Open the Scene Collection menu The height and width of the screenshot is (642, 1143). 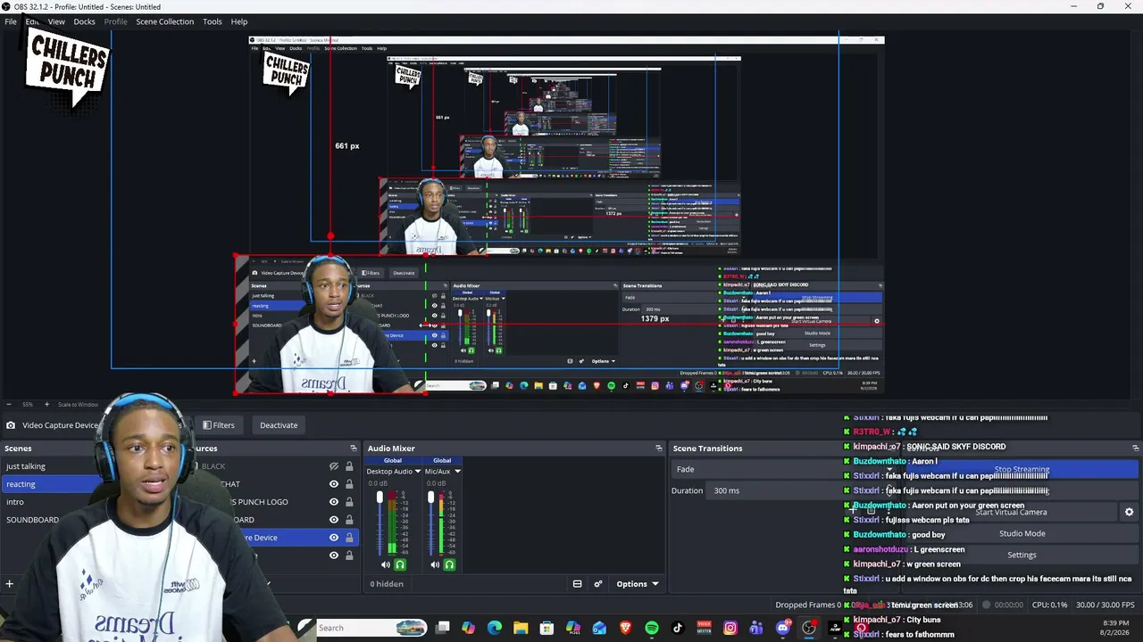164,21
